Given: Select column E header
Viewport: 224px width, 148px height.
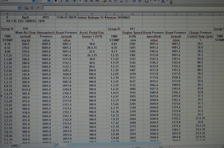Looking at the screenshot, I should pos(66,14).
